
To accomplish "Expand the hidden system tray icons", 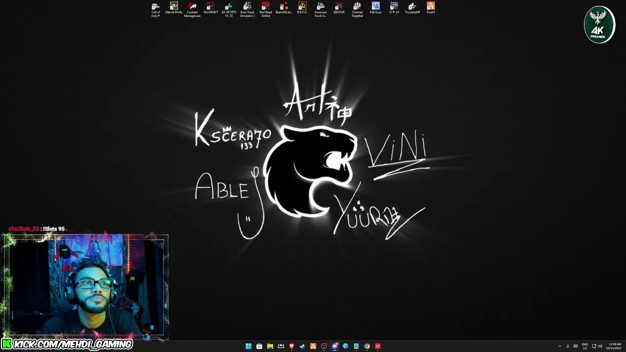I will [x=560, y=346].
